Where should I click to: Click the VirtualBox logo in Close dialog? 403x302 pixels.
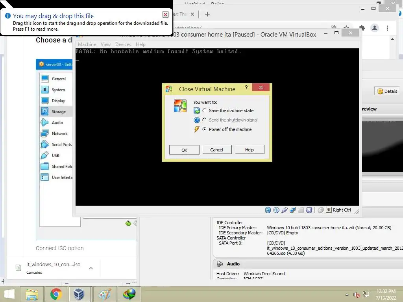click(x=180, y=106)
